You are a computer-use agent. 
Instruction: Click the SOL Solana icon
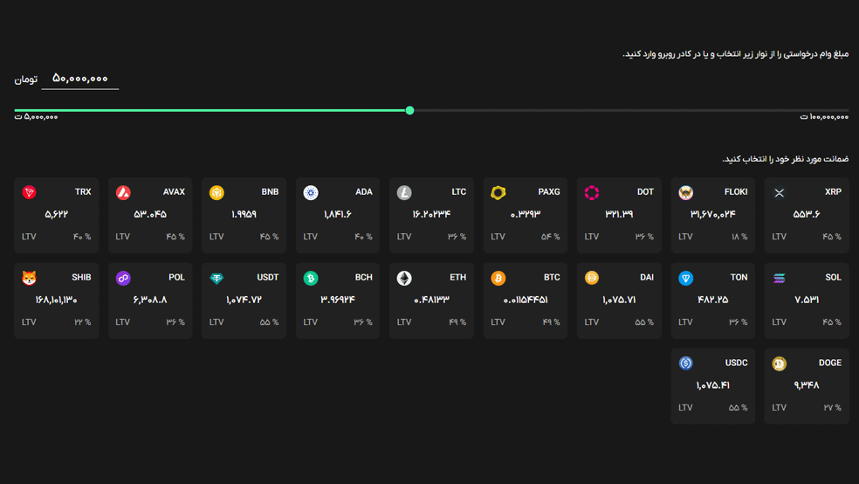click(780, 278)
